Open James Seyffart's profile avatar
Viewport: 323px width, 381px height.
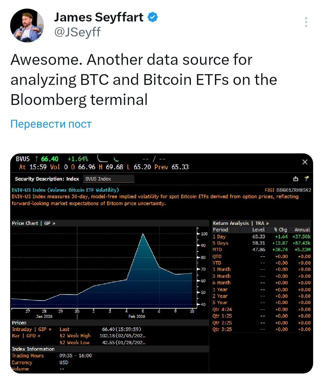(x=27, y=25)
